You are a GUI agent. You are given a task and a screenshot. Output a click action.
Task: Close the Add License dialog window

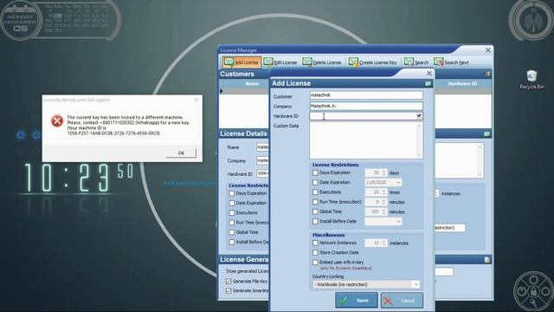(429, 73)
